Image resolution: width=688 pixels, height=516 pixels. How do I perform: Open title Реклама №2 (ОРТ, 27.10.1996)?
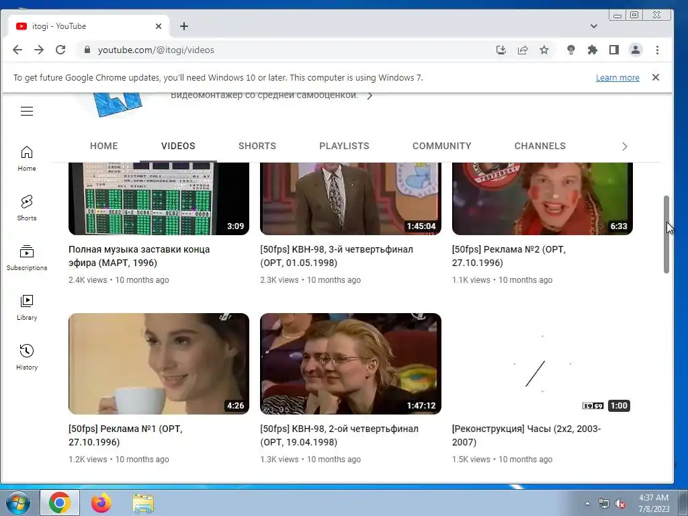[x=509, y=256]
